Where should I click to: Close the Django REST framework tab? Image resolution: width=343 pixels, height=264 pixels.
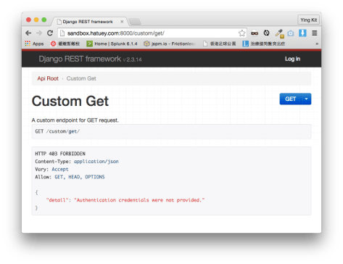(122, 22)
